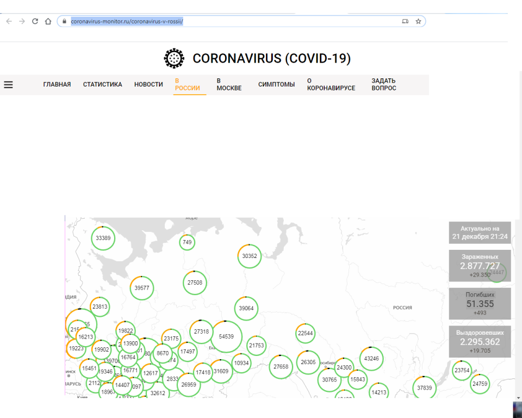
Task: Select the map bubble showing 54539
Action: tap(226, 337)
